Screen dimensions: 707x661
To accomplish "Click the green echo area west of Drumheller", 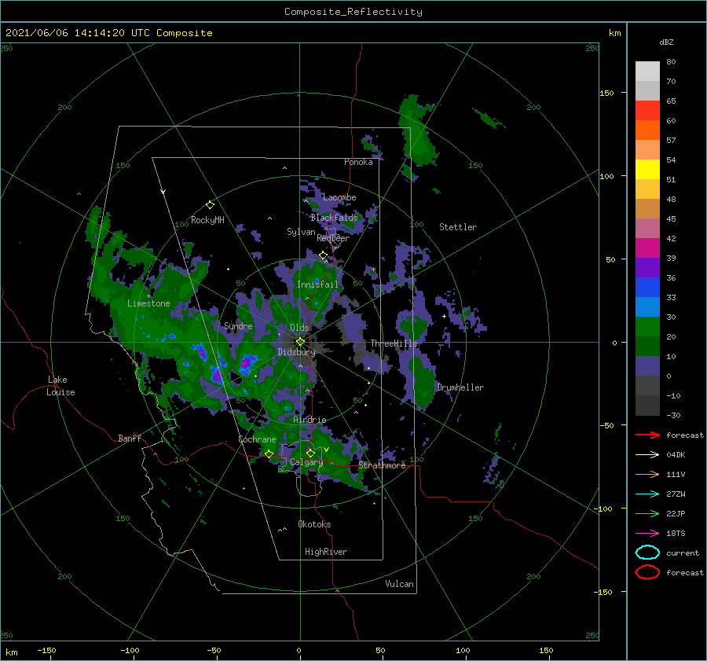I will pyautogui.click(x=423, y=380).
